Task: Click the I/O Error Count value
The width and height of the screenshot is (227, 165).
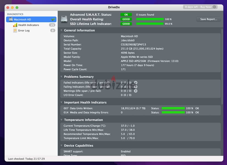Action: [x=126, y=95]
